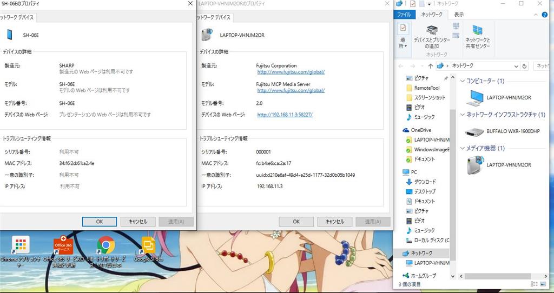Screen dimensions: 554x293
Task: Click the uuid unique identifier value
Action: tap(305, 175)
